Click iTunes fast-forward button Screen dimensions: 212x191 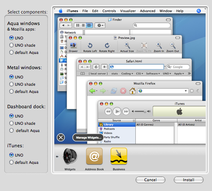[x=126, y=112]
